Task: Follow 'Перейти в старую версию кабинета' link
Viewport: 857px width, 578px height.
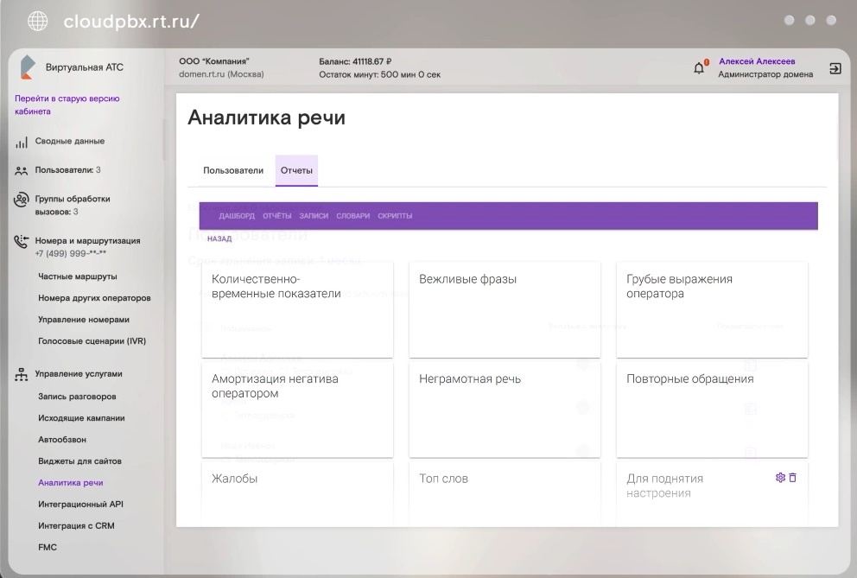Action: click(67, 105)
